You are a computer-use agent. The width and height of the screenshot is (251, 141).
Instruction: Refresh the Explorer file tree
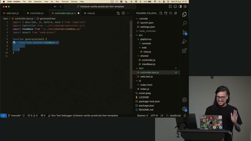point(171,13)
